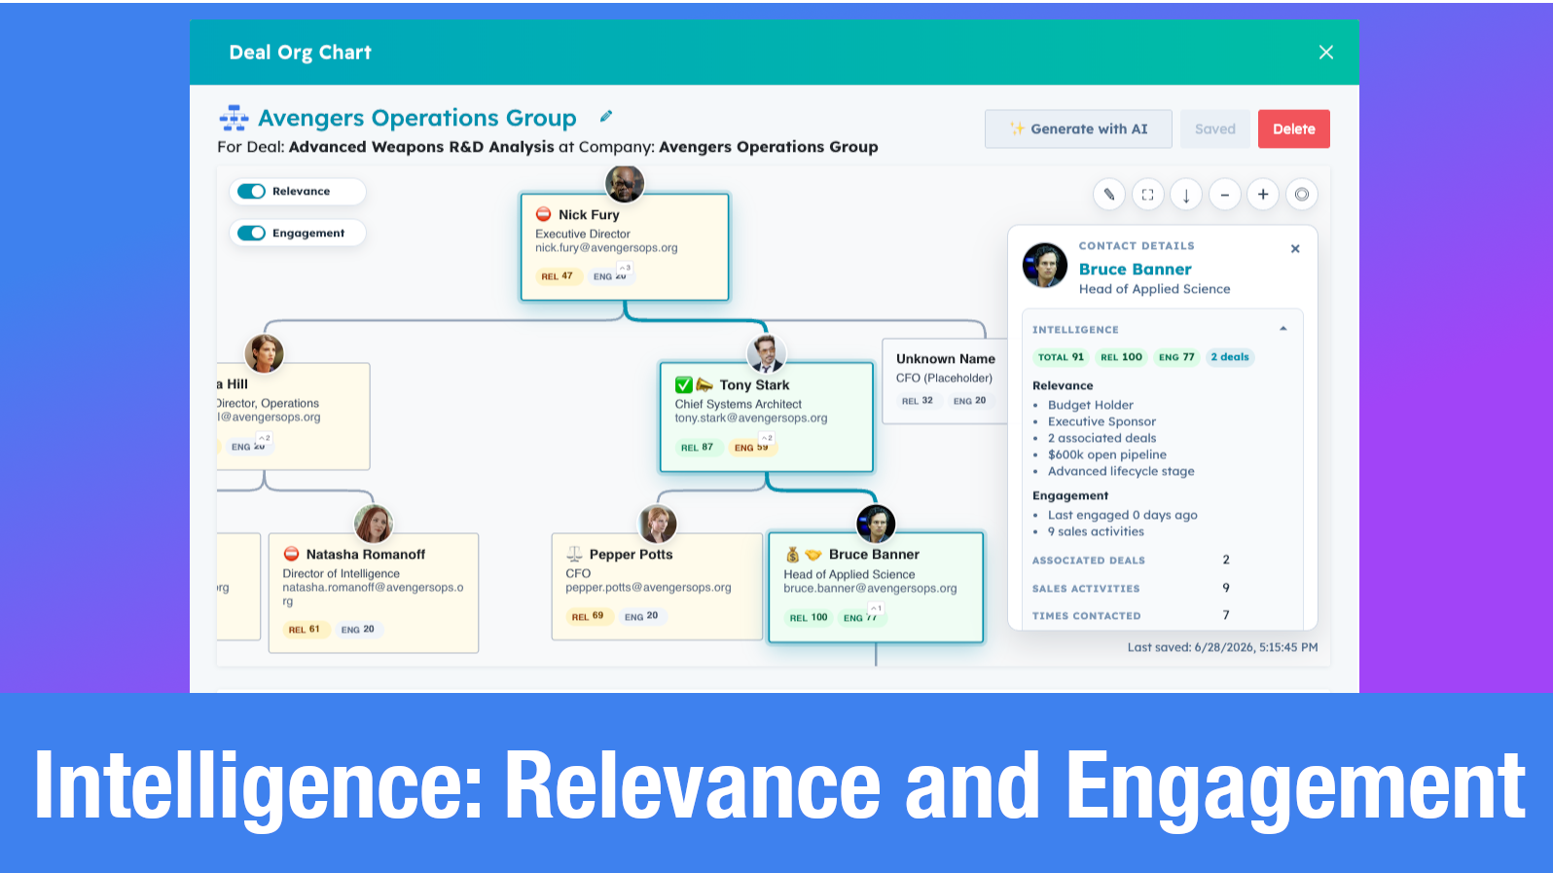The image size is (1553, 873).
Task: Toggle the Relevance switch
Action: point(251,191)
